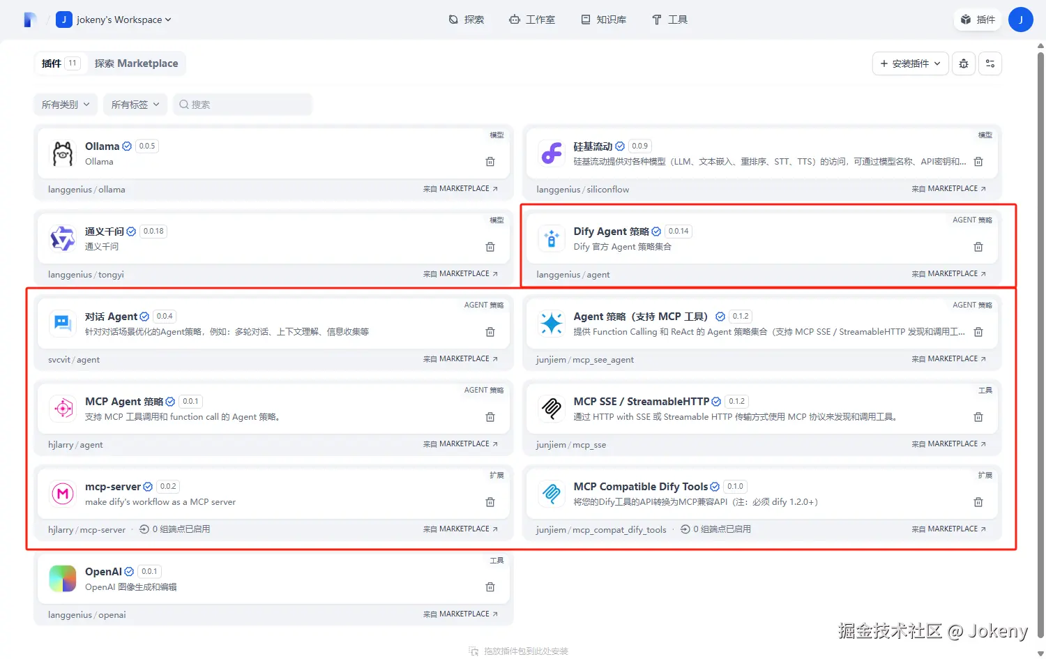Select the Dify Agent 策略 plugin title
The image size is (1046, 659).
point(612,232)
